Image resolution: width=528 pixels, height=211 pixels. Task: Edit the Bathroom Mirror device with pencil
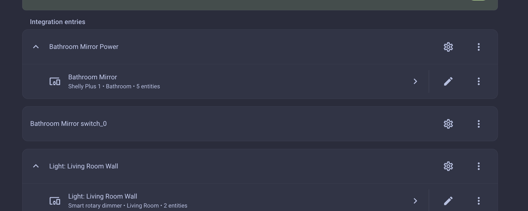tap(448, 81)
